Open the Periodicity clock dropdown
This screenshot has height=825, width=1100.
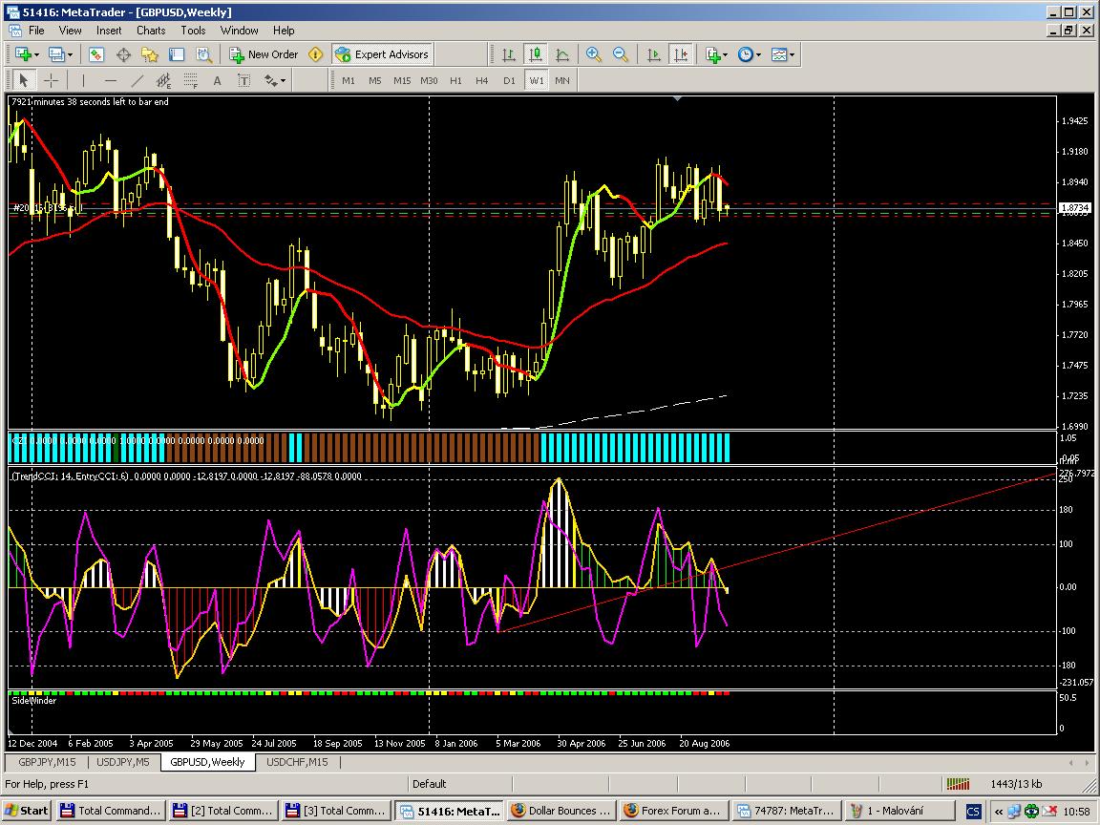pos(759,54)
